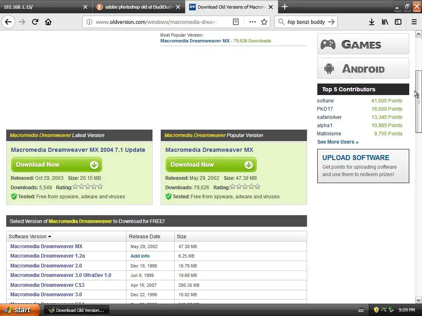Click the vertical scrollbar thumb
This screenshot has width=422, height=316.
tap(418, 101)
